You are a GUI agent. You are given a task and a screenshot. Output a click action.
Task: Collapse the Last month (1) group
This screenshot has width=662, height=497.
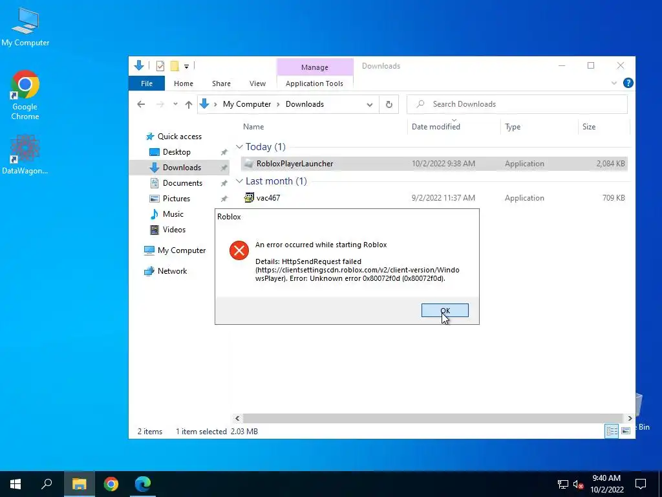(x=239, y=181)
